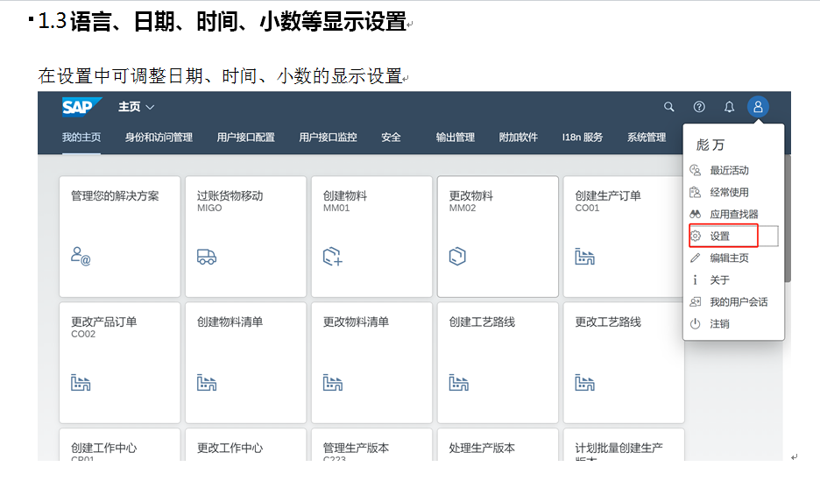Switch to the 身份和访问管理 tab
820x502 pixels.
click(159, 138)
